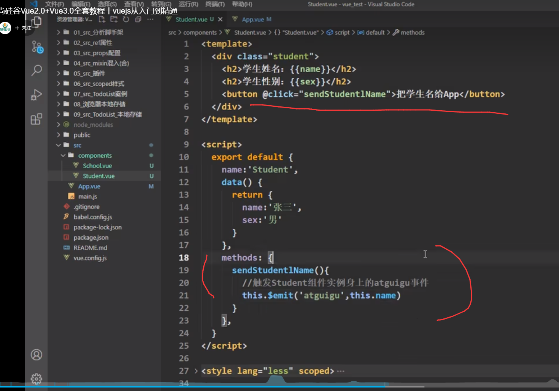Switch to the App.vue editor tab
Screen dimensions: 559x391
252,19
